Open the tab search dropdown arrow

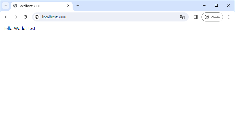point(6,6)
